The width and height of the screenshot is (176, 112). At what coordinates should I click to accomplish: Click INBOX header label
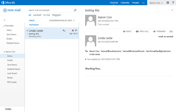click(x=32, y=20)
